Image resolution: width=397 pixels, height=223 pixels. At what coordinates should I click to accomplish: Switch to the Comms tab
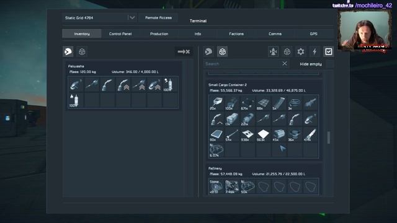click(275, 33)
